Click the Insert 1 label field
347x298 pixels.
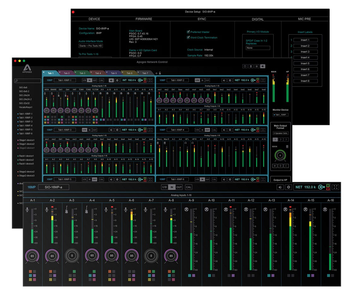click(305, 40)
